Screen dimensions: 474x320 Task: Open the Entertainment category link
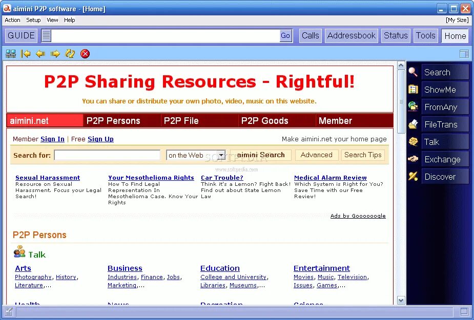[322, 268]
